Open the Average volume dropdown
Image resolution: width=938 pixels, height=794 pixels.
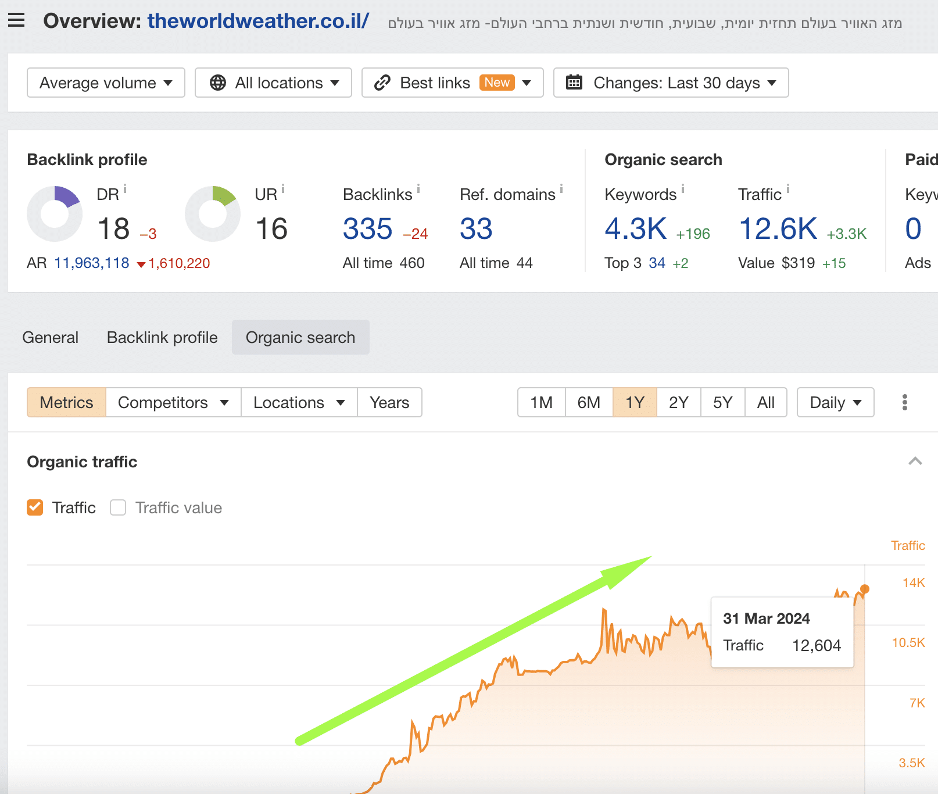[106, 83]
